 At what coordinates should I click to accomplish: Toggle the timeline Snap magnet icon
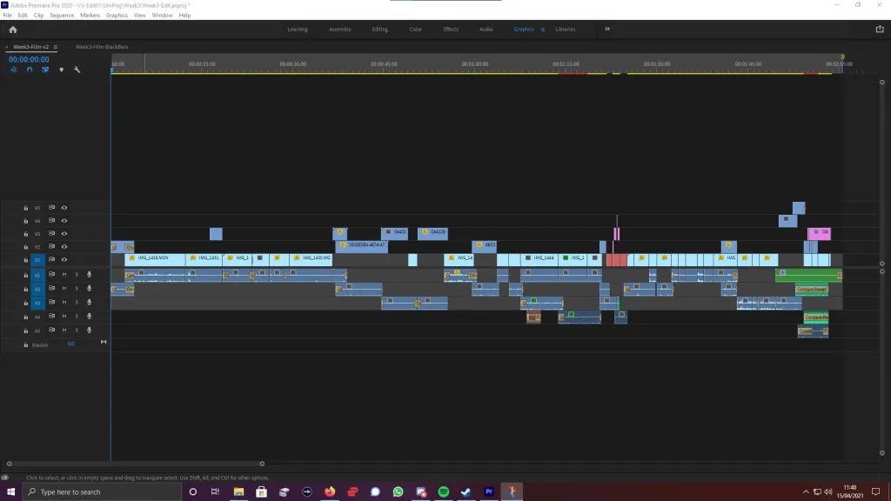point(30,70)
